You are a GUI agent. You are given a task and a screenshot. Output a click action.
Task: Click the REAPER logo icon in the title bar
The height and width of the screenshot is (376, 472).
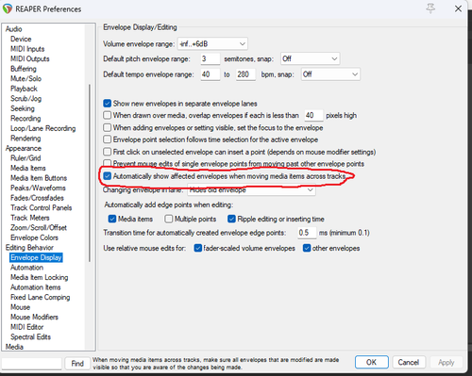8,8
